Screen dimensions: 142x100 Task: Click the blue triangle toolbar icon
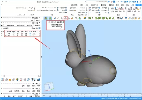coord(55,18)
